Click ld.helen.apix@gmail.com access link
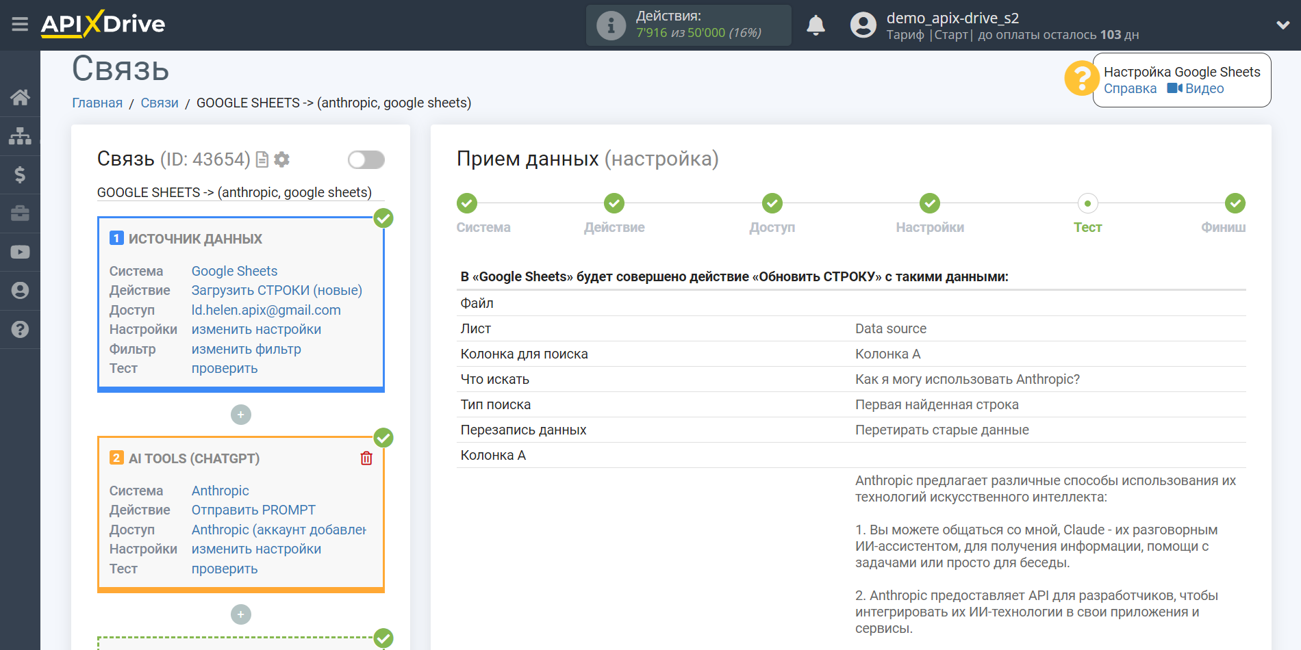Image resolution: width=1301 pixels, height=650 pixels. click(x=266, y=311)
